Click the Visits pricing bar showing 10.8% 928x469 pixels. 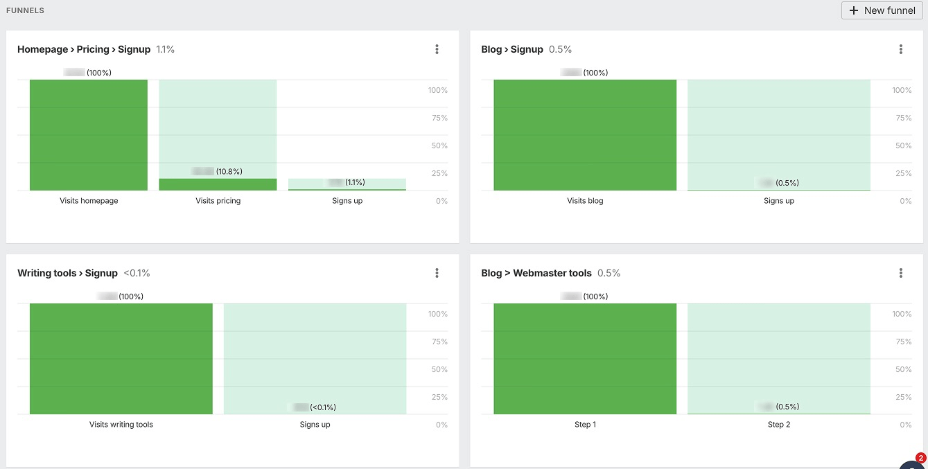218,183
